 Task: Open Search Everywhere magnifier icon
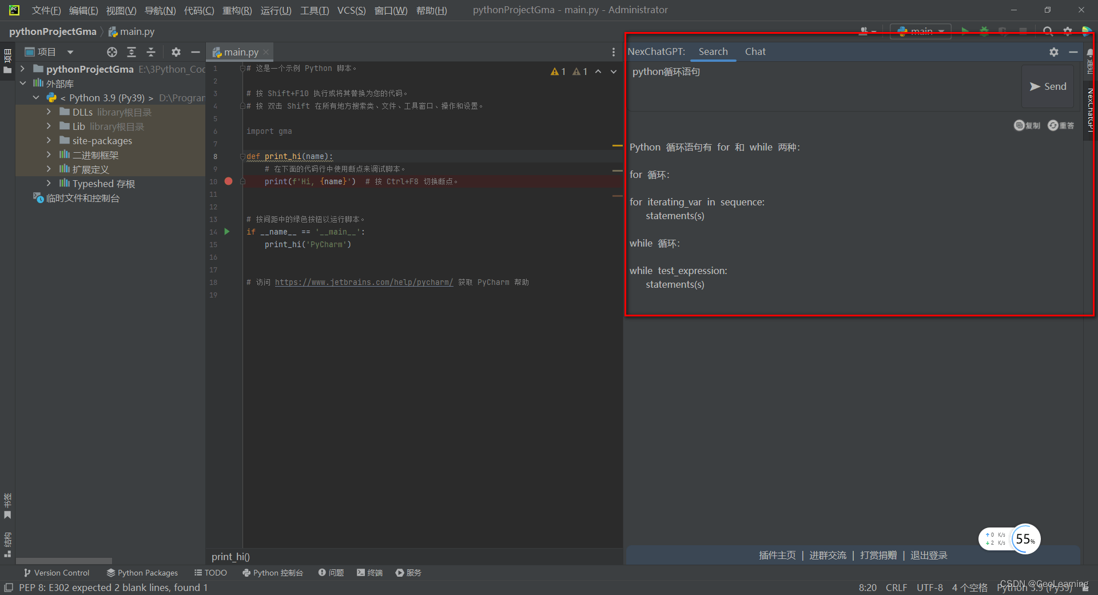pyautogui.click(x=1048, y=31)
